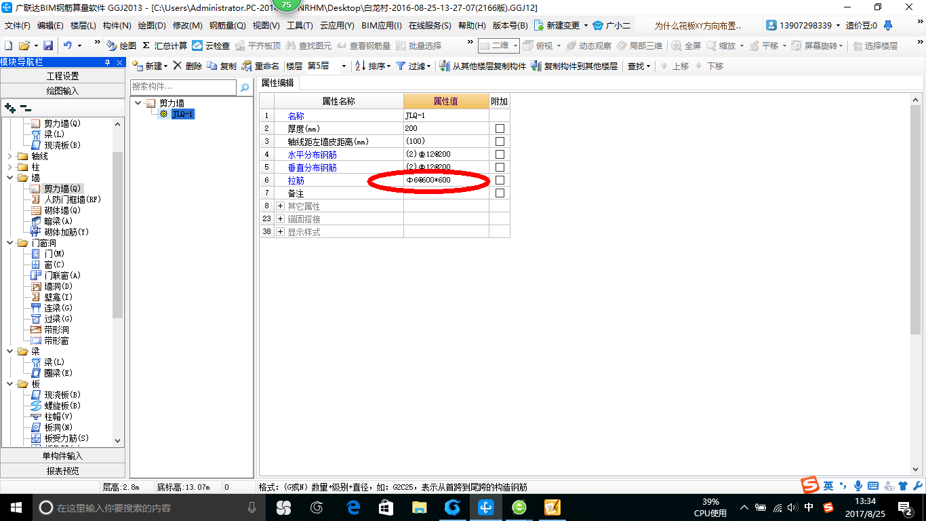Viewport: 926px width, 521px height.
Task: Expand the 锚固搭接 property group
Action: [280, 219]
